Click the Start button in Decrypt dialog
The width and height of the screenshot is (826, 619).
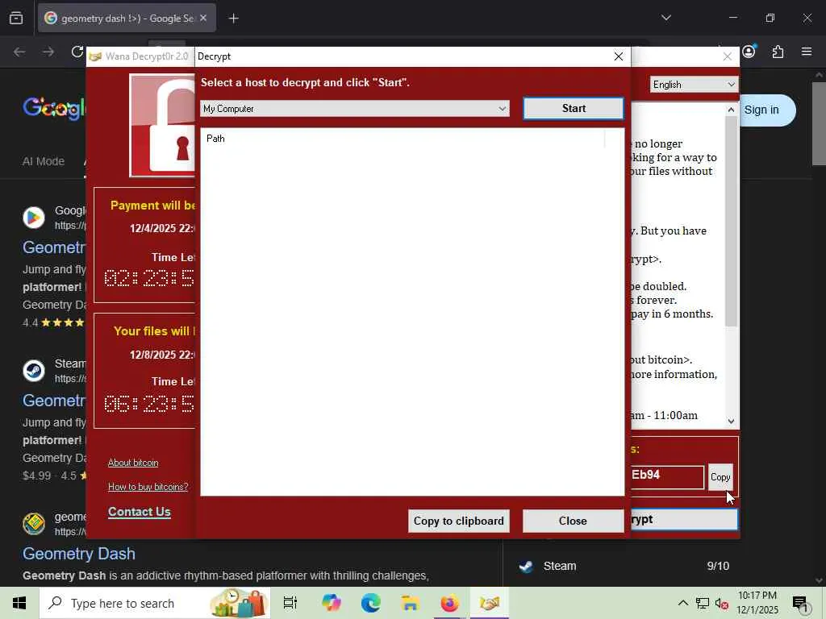[x=574, y=109]
